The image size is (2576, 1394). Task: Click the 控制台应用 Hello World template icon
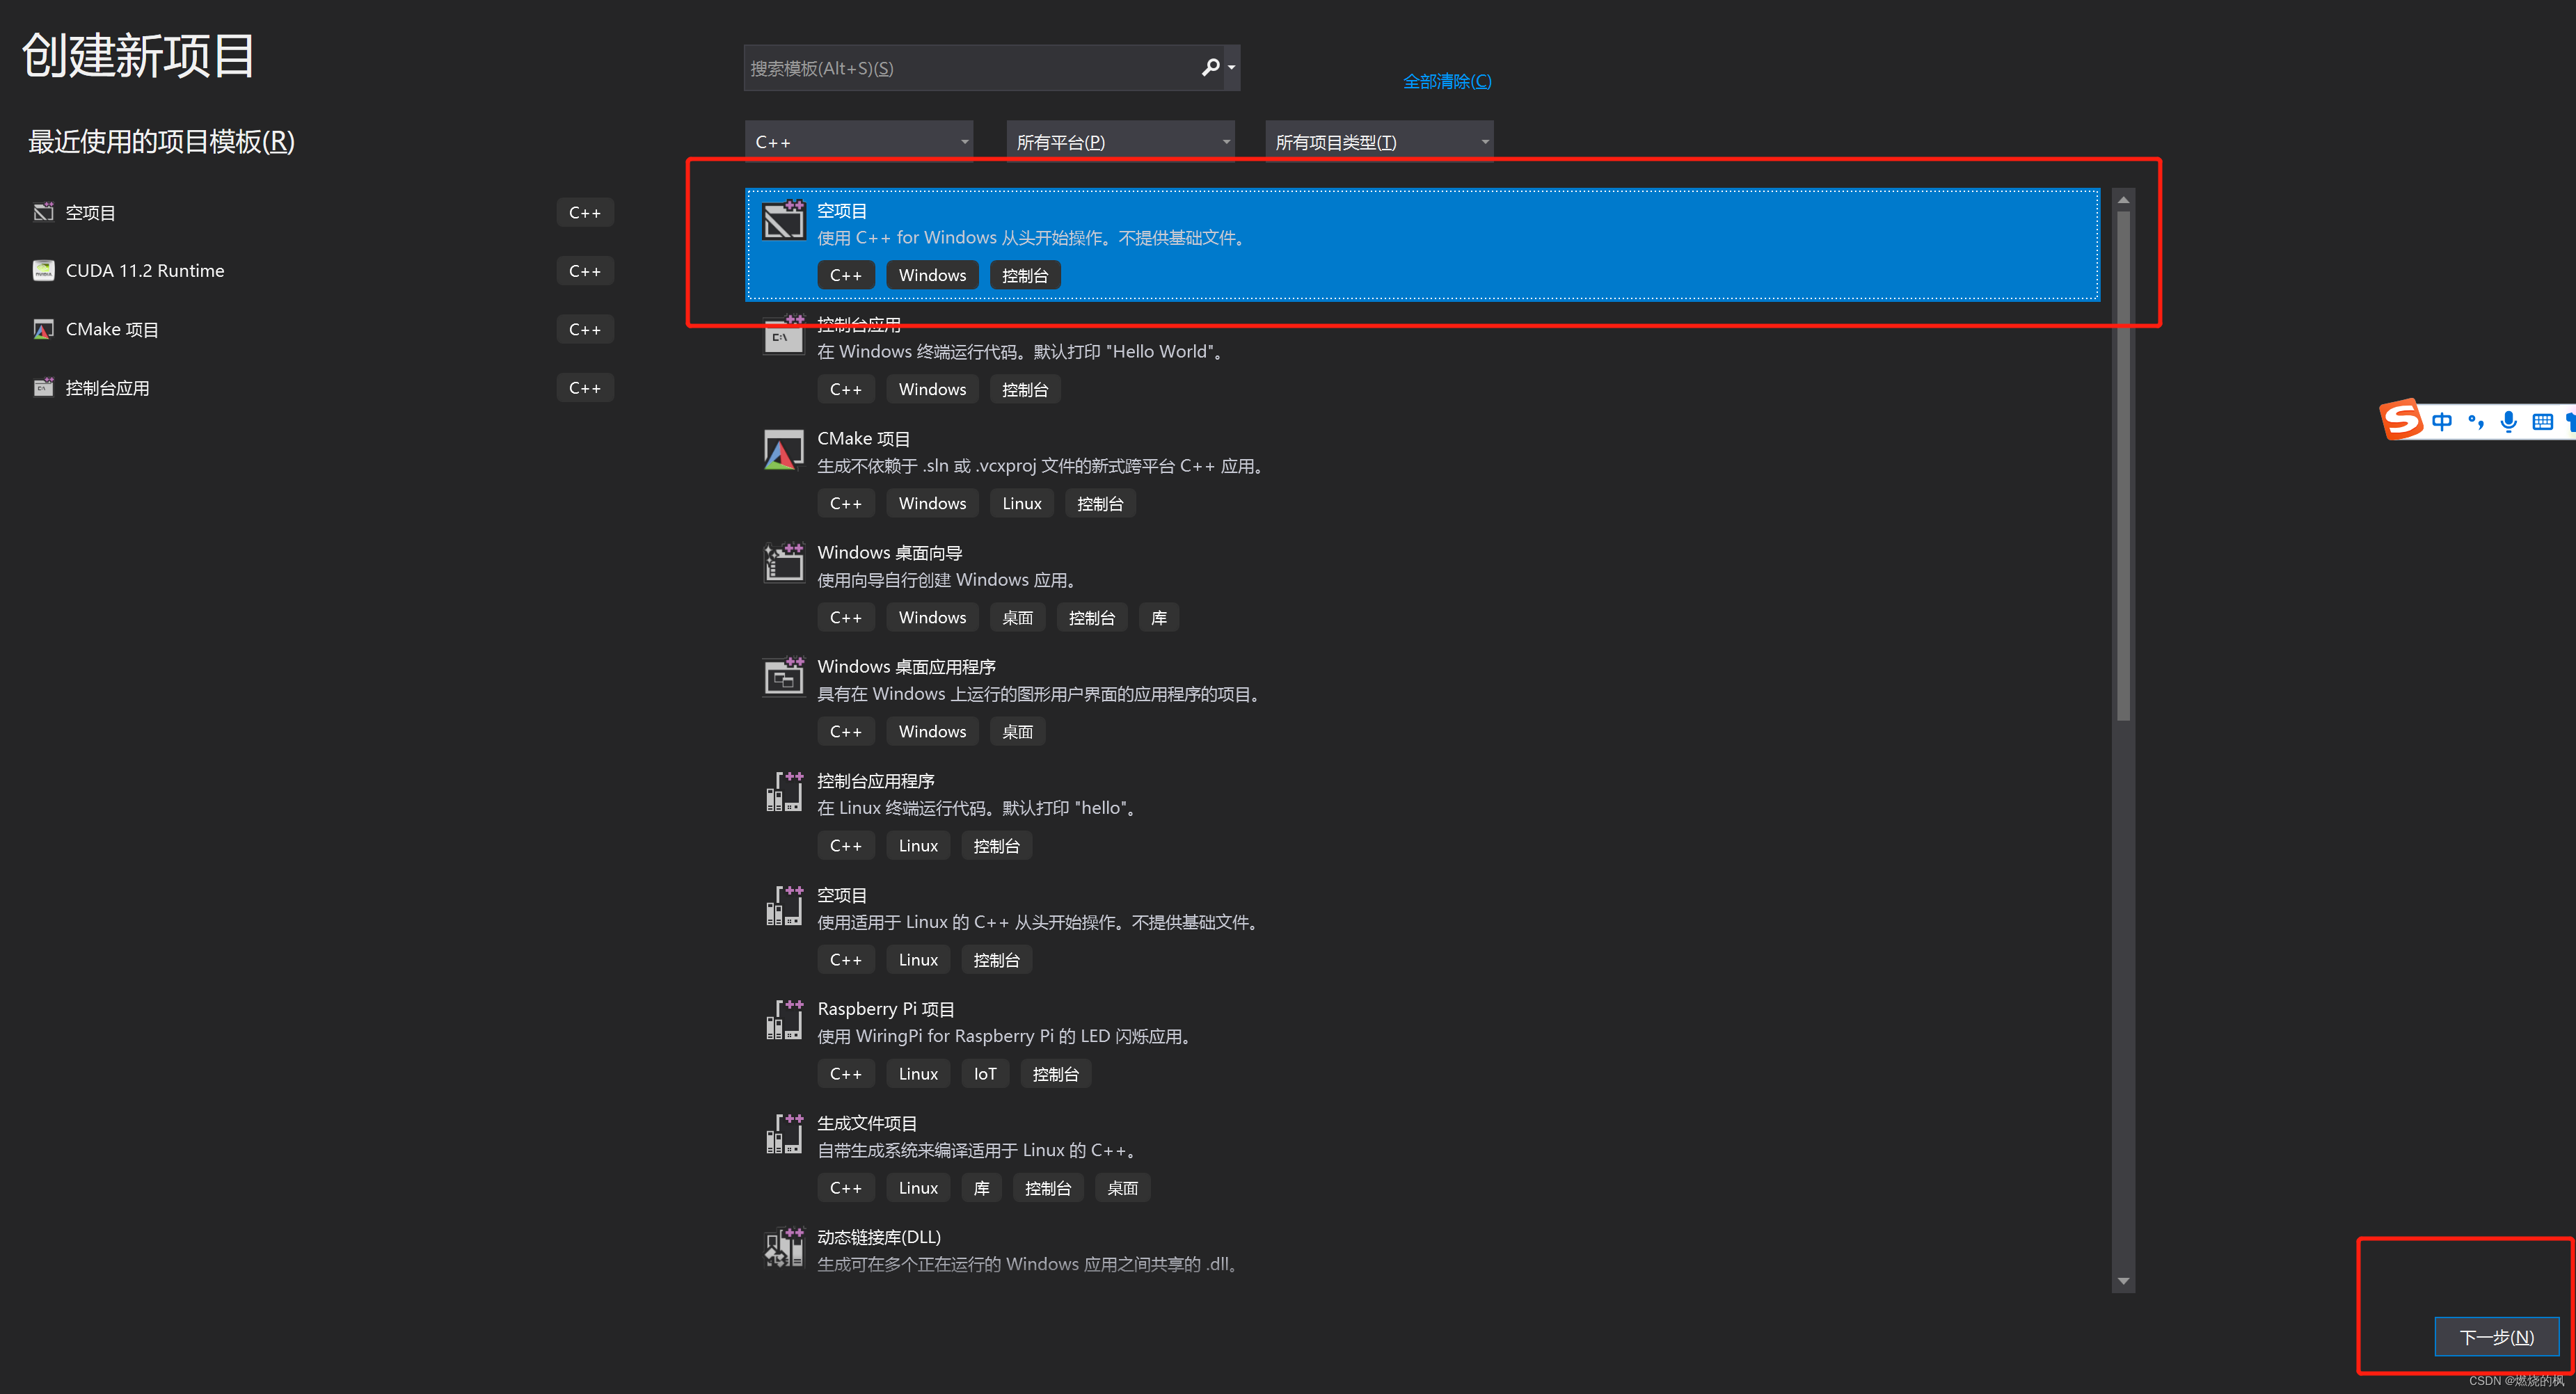pos(784,335)
